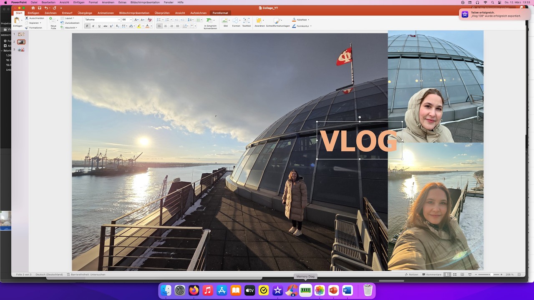Switch to slide sorter view icon
Viewport: 534px width, 300px height.
455,275
